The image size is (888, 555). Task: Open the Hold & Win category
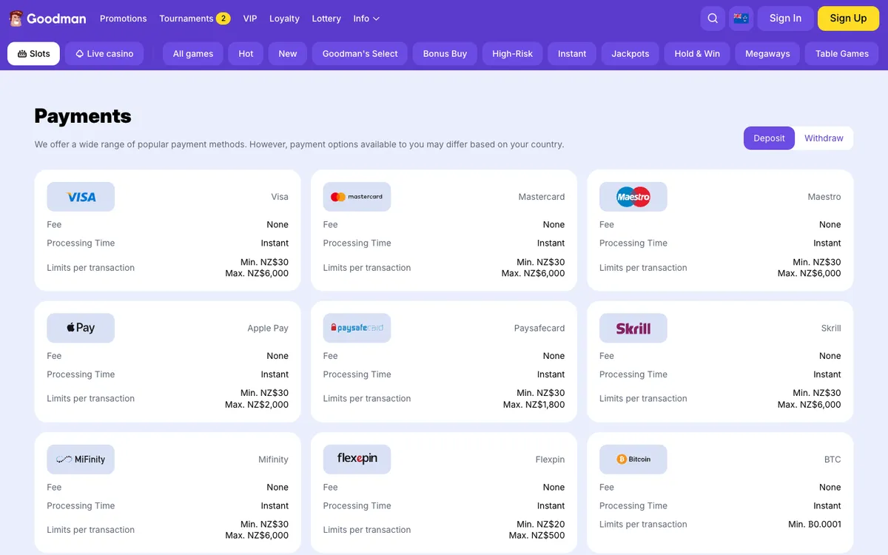tap(697, 53)
